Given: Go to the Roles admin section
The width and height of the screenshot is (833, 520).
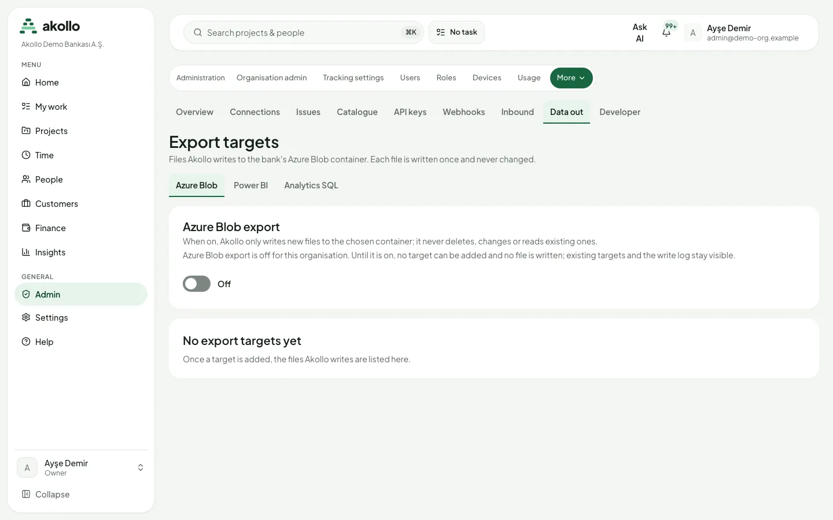Looking at the screenshot, I should pos(447,78).
